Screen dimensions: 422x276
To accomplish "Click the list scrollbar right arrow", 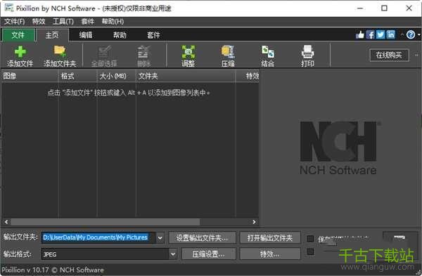I will point(254,222).
